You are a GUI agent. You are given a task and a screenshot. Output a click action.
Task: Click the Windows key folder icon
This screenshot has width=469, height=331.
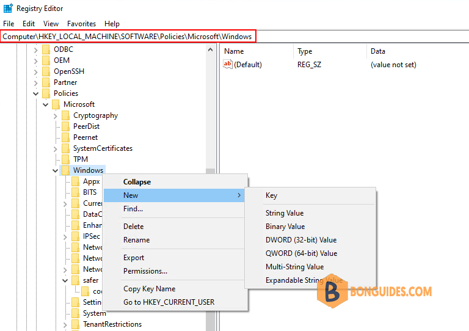66,170
